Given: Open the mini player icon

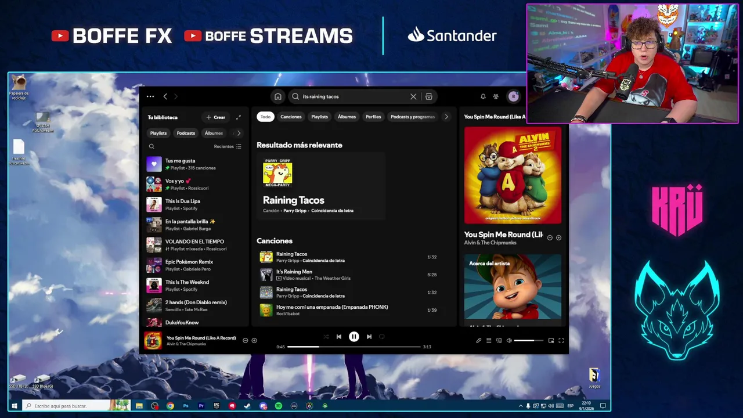Looking at the screenshot, I should click(x=551, y=341).
